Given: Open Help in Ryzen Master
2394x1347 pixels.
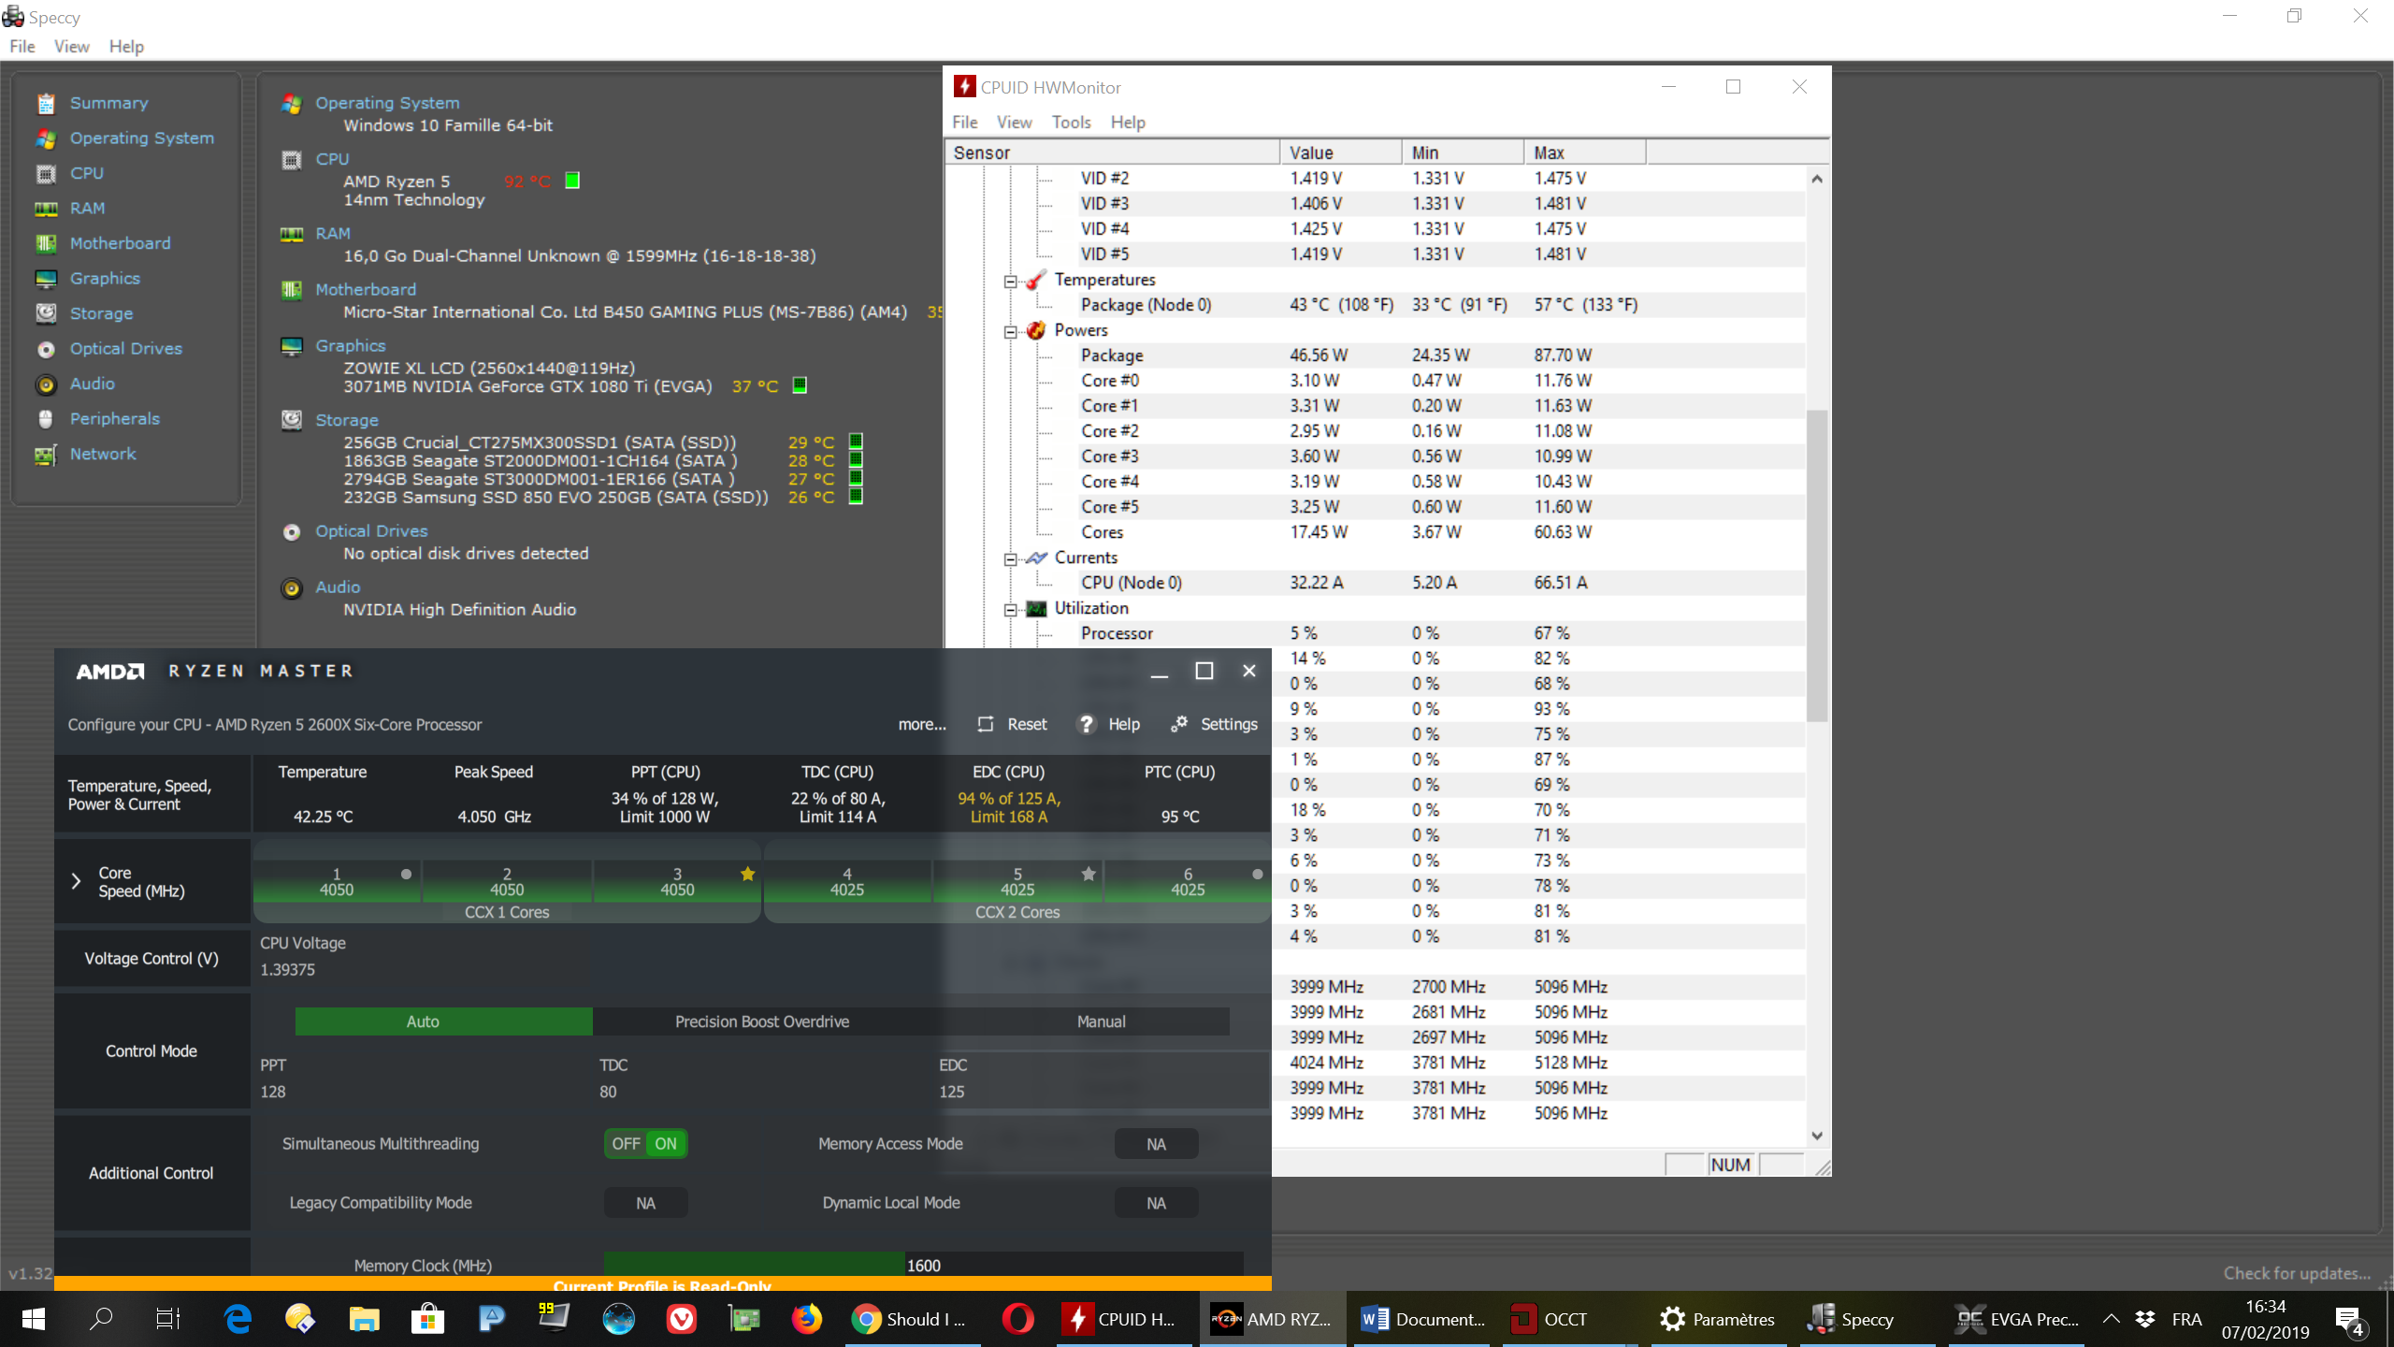Looking at the screenshot, I should (x=1109, y=725).
